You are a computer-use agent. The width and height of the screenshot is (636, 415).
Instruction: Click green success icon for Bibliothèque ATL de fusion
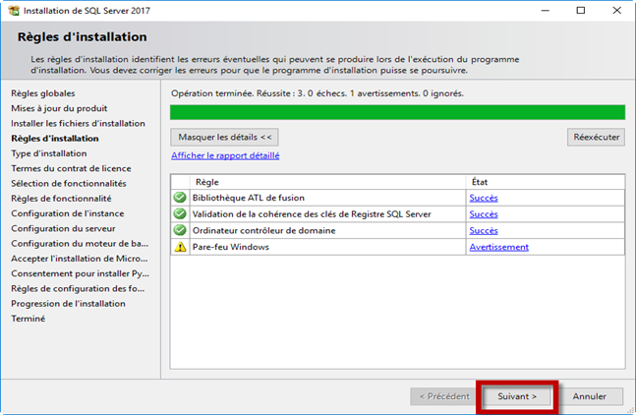(180, 198)
